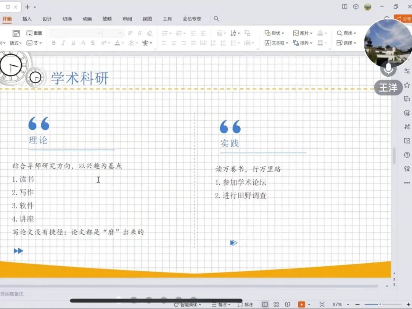The height and width of the screenshot is (309, 412).
Task: Open the 形状 shapes dropdown
Action: pos(273,33)
